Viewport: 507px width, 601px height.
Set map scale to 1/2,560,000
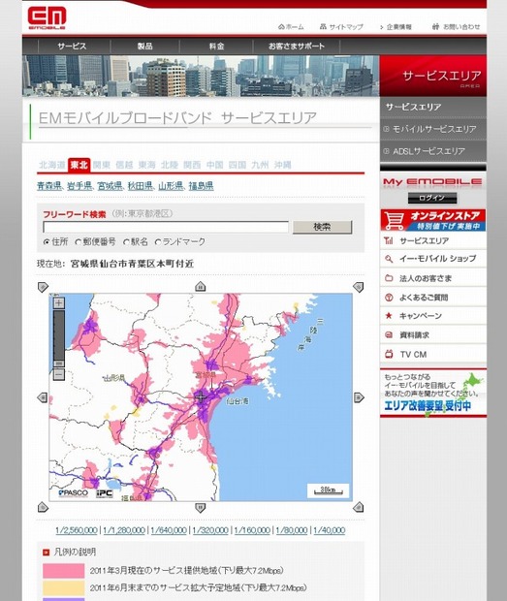(x=77, y=530)
